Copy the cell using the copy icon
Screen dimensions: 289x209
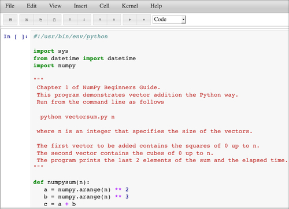(x=40, y=20)
